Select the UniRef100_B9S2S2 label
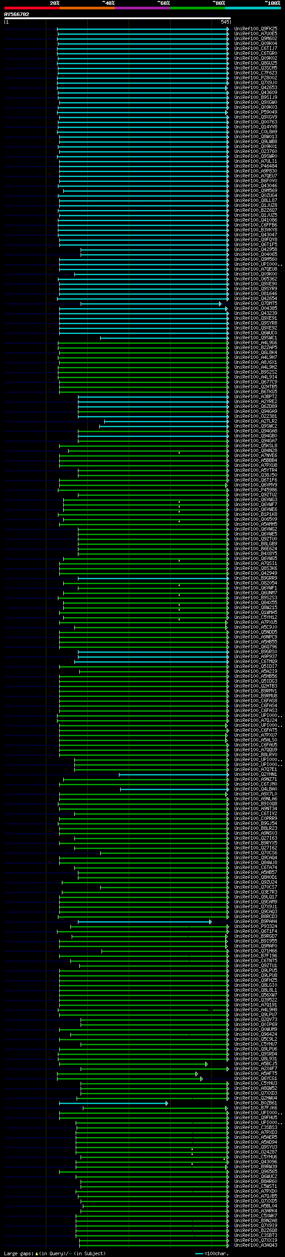This screenshot has height=1257, width=285. [x=256, y=372]
